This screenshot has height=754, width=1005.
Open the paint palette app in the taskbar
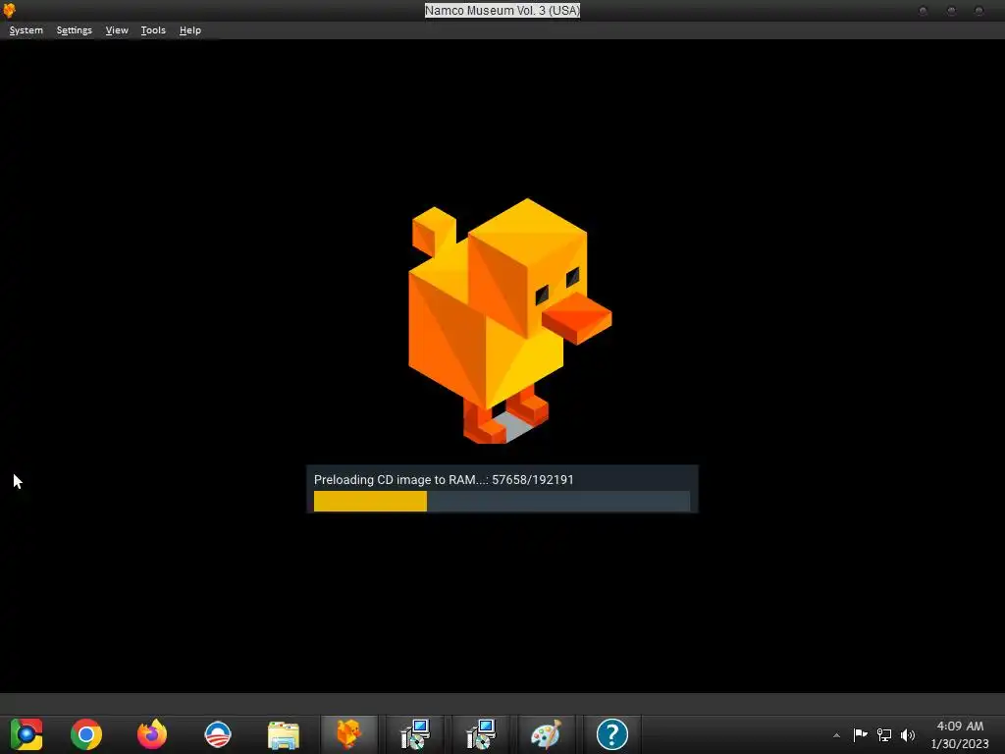547,734
